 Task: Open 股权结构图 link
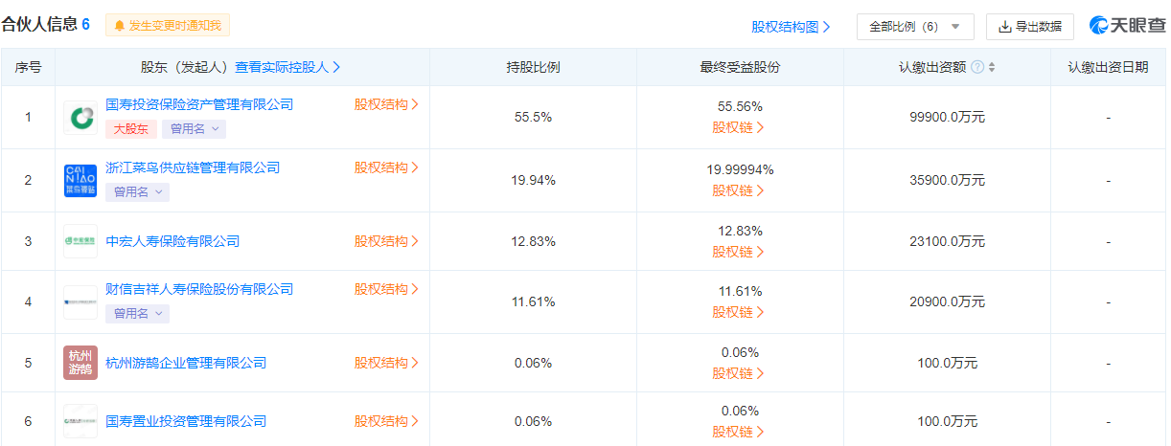click(x=791, y=27)
